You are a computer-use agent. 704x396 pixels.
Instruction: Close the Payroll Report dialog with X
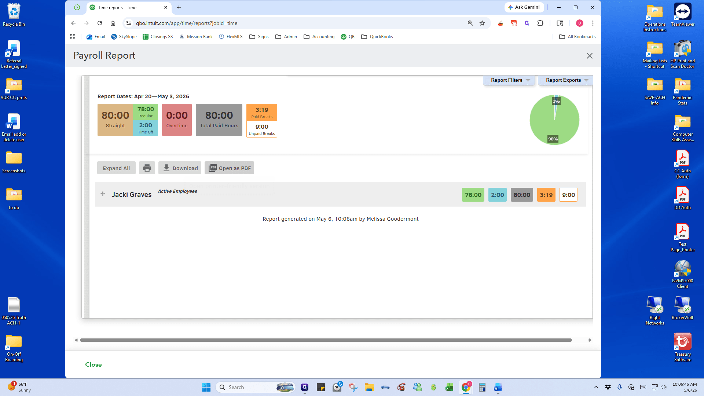[x=590, y=56]
